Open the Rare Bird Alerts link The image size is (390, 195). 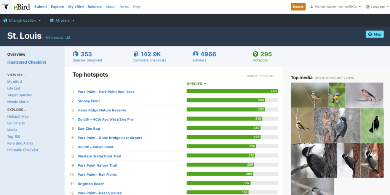(x=20, y=143)
